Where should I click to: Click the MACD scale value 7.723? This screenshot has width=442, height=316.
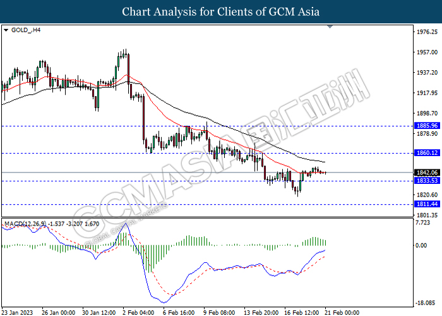tap(423, 222)
